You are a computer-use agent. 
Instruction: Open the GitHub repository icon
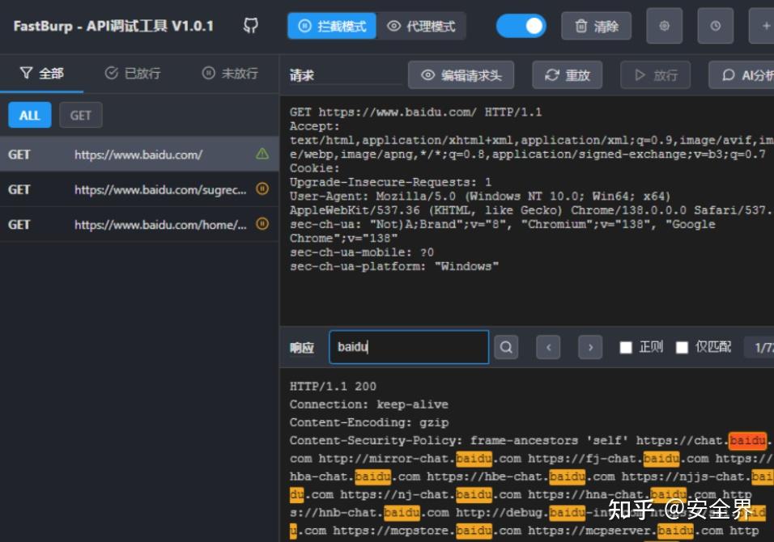251,26
